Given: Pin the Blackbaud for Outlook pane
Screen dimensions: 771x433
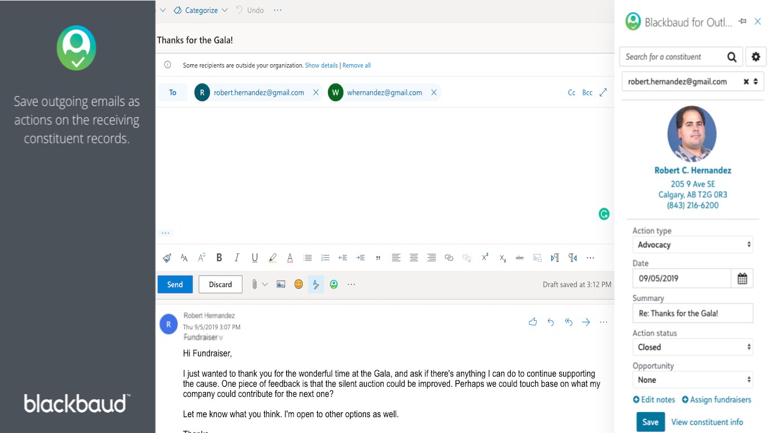Looking at the screenshot, I should [x=742, y=21].
